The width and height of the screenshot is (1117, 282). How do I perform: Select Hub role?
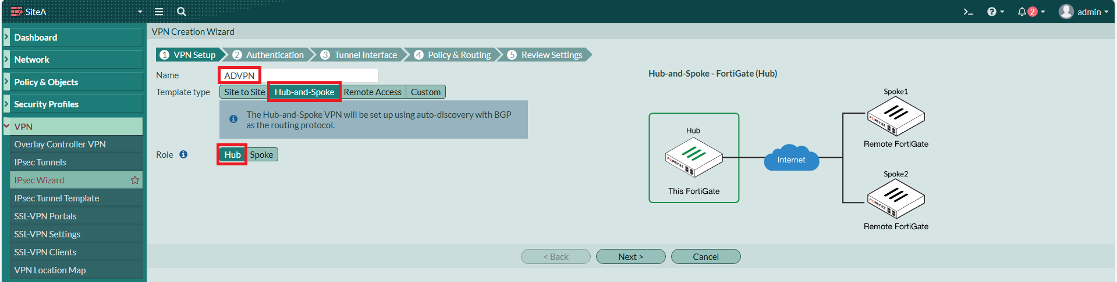point(232,154)
